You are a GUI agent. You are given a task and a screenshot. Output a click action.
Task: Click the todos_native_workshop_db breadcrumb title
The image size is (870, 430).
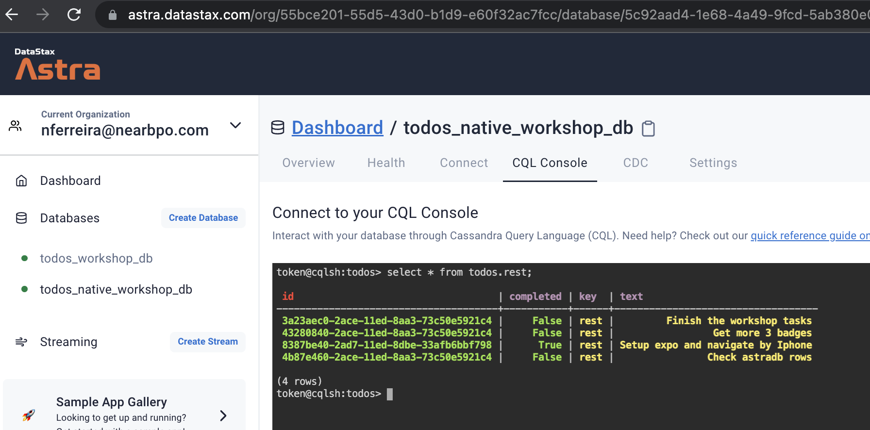point(519,128)
